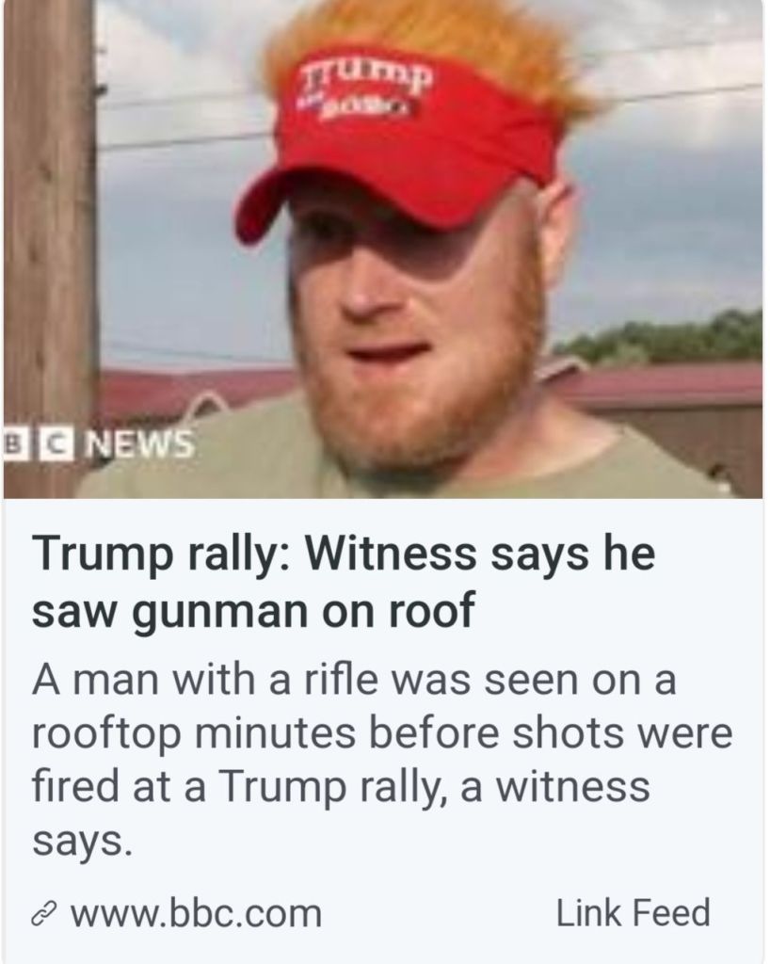Click the 'saw gunman on roof' headline line
770x964 pixels.
[253, 610]
